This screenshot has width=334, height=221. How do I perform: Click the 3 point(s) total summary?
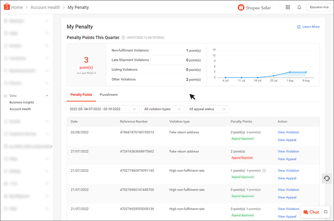point(86,65)
